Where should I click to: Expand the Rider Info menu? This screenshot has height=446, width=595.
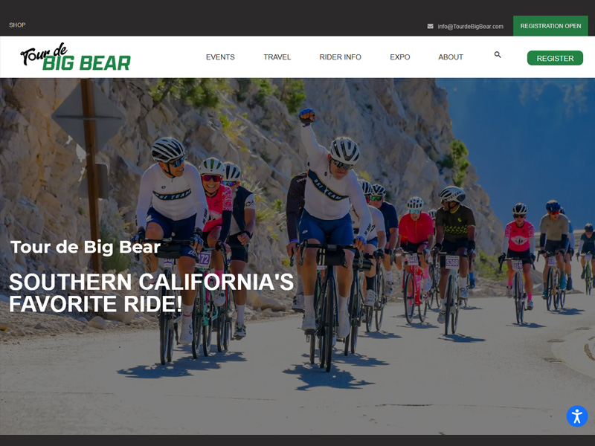point(340,57)
